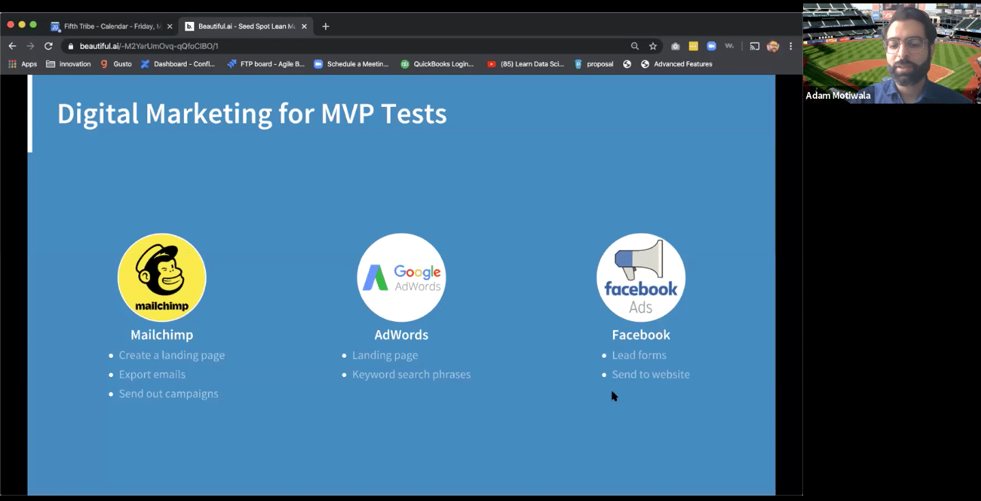Click the Mailchimp heading text

click(x=162, y=335)
